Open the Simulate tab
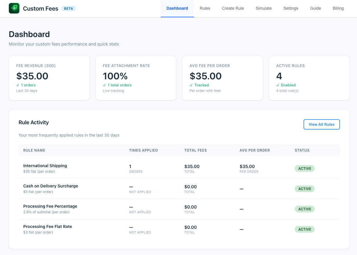Viewport: 357px width, 255px height. 264,9
